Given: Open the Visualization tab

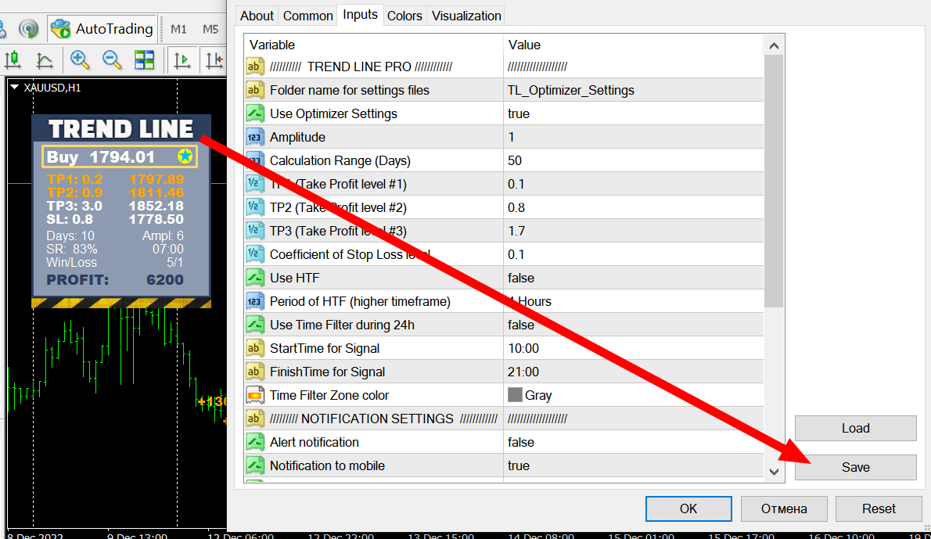Looking at the screenshot, I should (466, 16).
